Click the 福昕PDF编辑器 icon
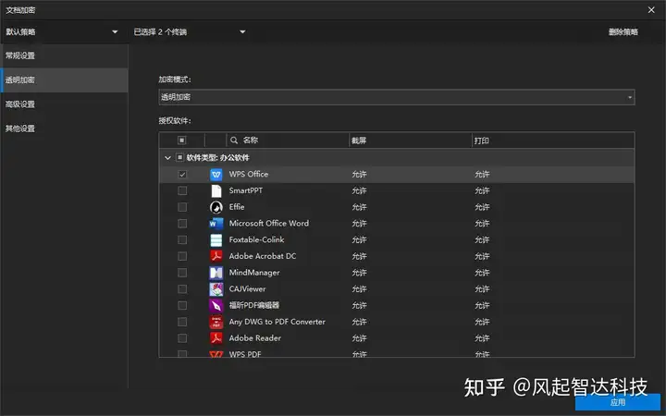 coord(216,305)
